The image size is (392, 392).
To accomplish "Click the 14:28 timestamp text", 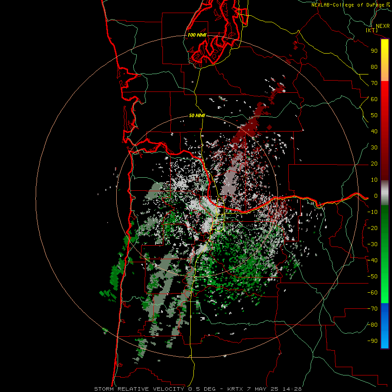I will pyautogui.click(x=292, y=389).
